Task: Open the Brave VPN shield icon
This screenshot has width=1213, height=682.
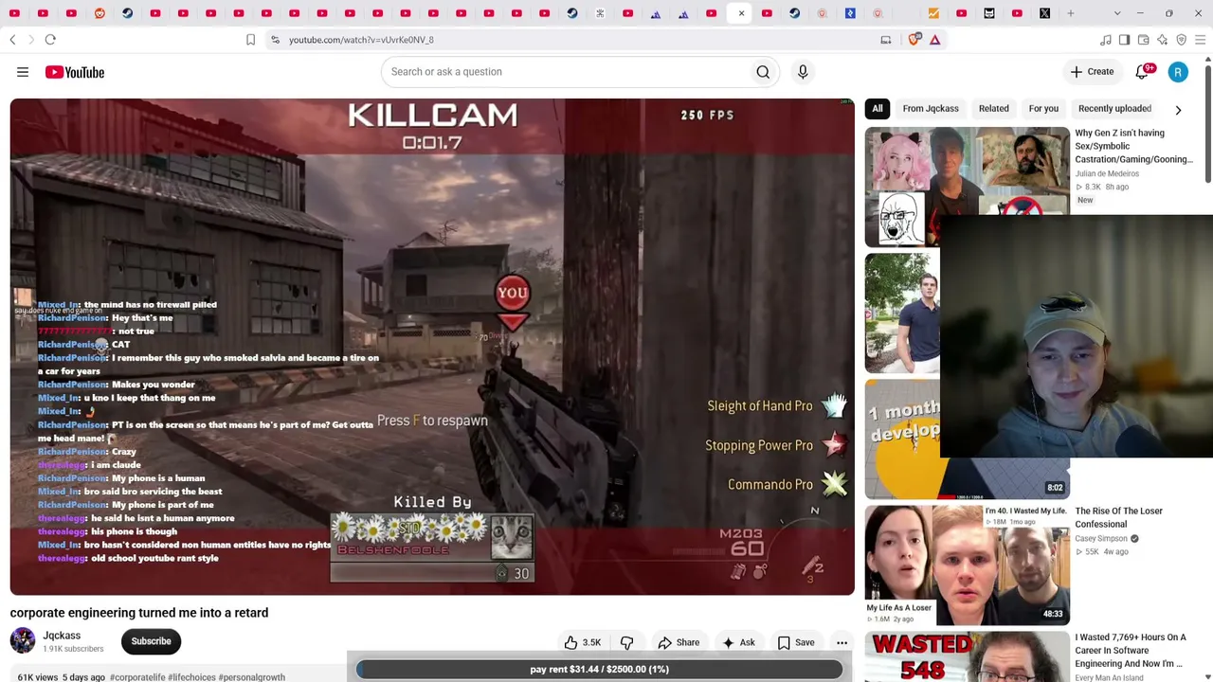Action: (1181, 40)
